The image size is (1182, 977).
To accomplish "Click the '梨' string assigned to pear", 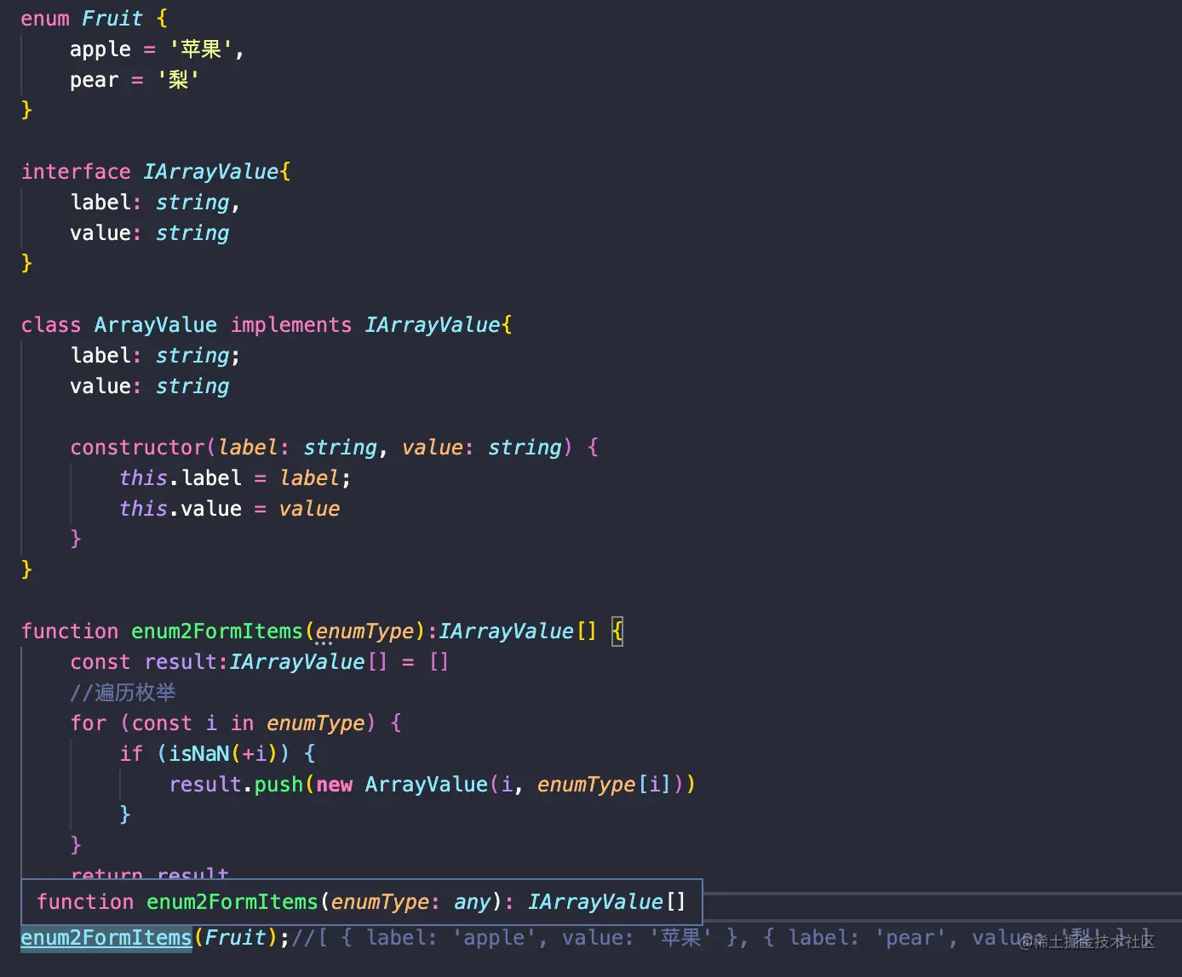I will [178, 80].
